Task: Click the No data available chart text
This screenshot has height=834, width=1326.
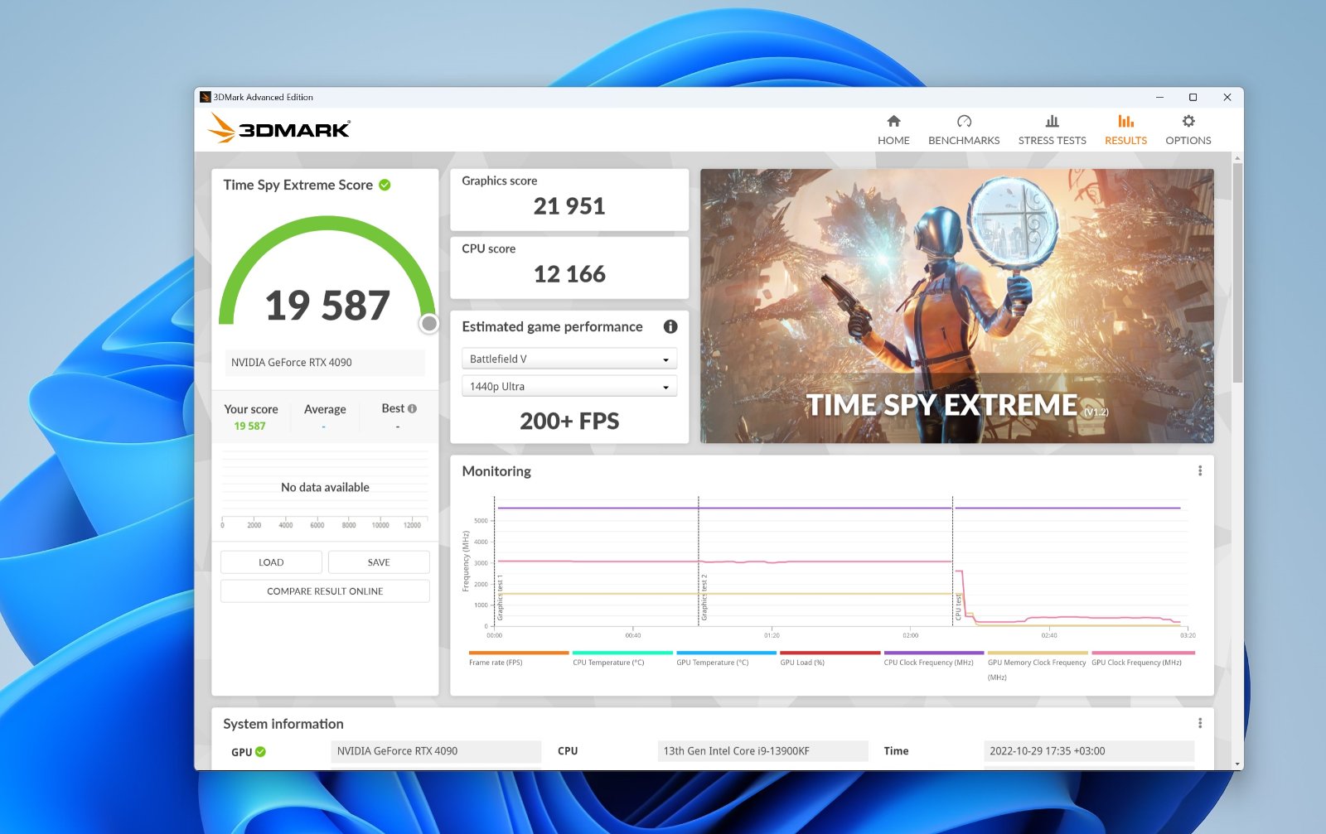Action: click(x=325, y=487)
